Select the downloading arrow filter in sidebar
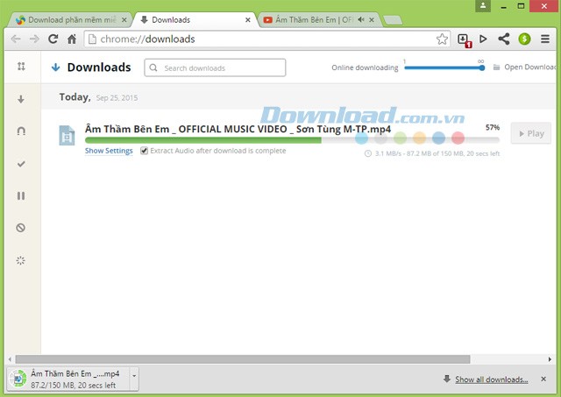561x397 pixels. [x=21, y=99]
